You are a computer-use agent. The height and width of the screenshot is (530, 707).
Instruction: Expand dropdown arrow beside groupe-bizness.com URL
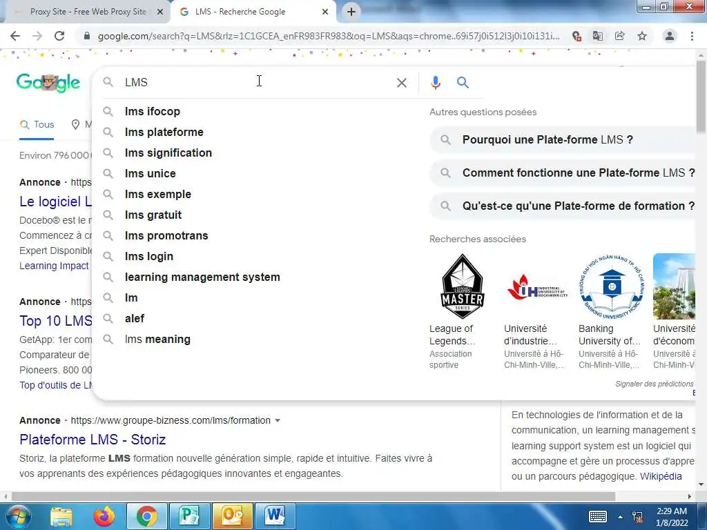(x=278, y=420)
